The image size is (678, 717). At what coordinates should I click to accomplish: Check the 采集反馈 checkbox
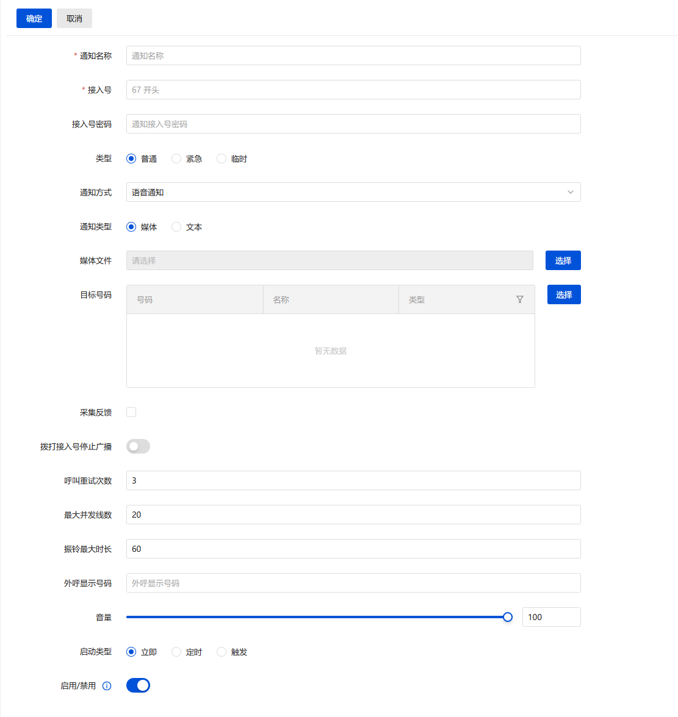tap(131, 412)
